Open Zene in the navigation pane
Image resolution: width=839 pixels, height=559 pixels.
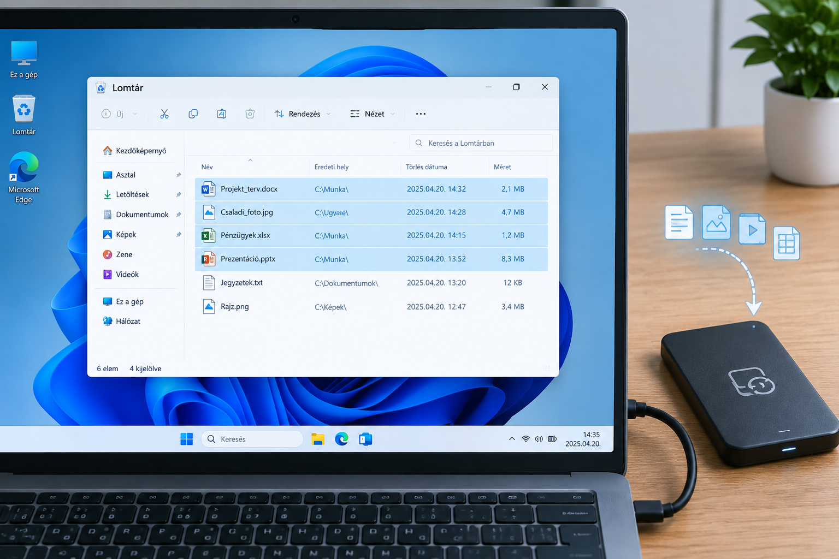118,254
